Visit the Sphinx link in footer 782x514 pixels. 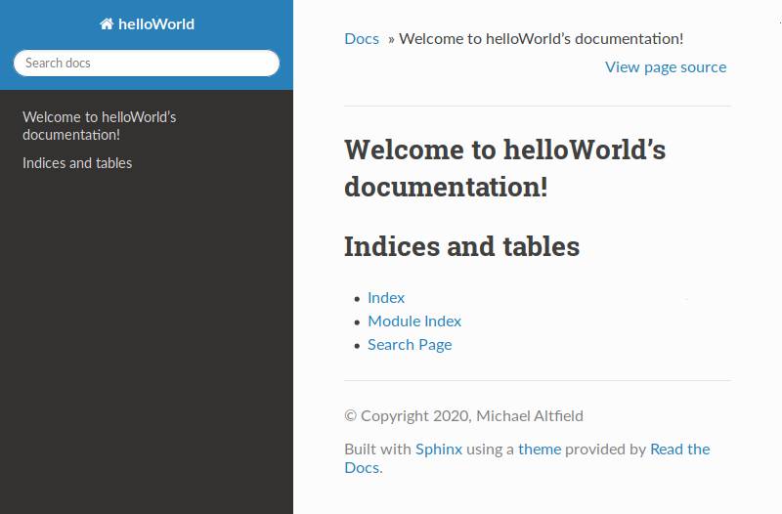point(439,450)
